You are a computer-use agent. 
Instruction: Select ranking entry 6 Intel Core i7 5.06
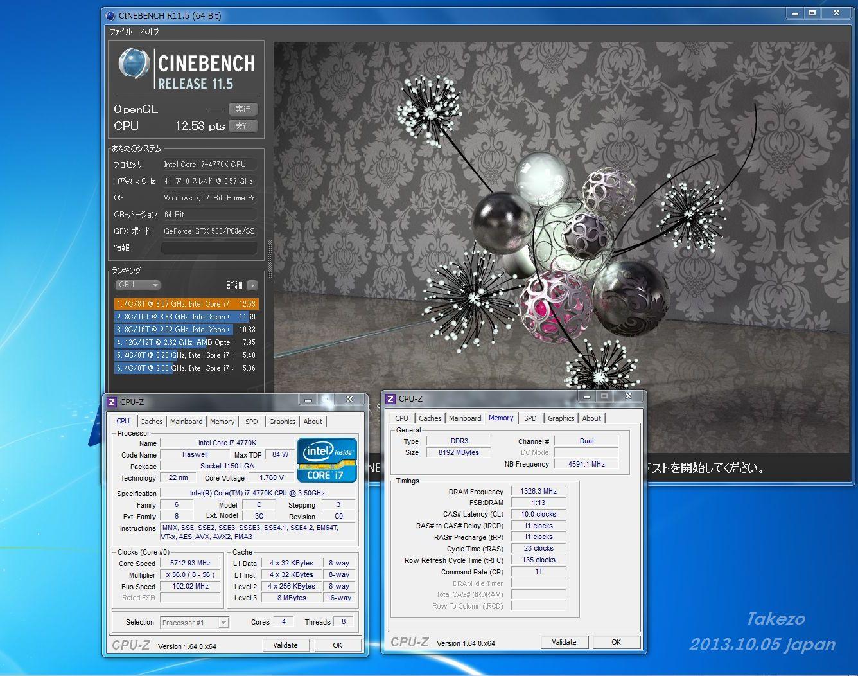pyautogui.click(x=186, y=368)
